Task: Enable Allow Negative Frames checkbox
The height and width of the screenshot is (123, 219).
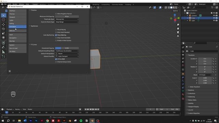Action: click(x=56, y=14)
